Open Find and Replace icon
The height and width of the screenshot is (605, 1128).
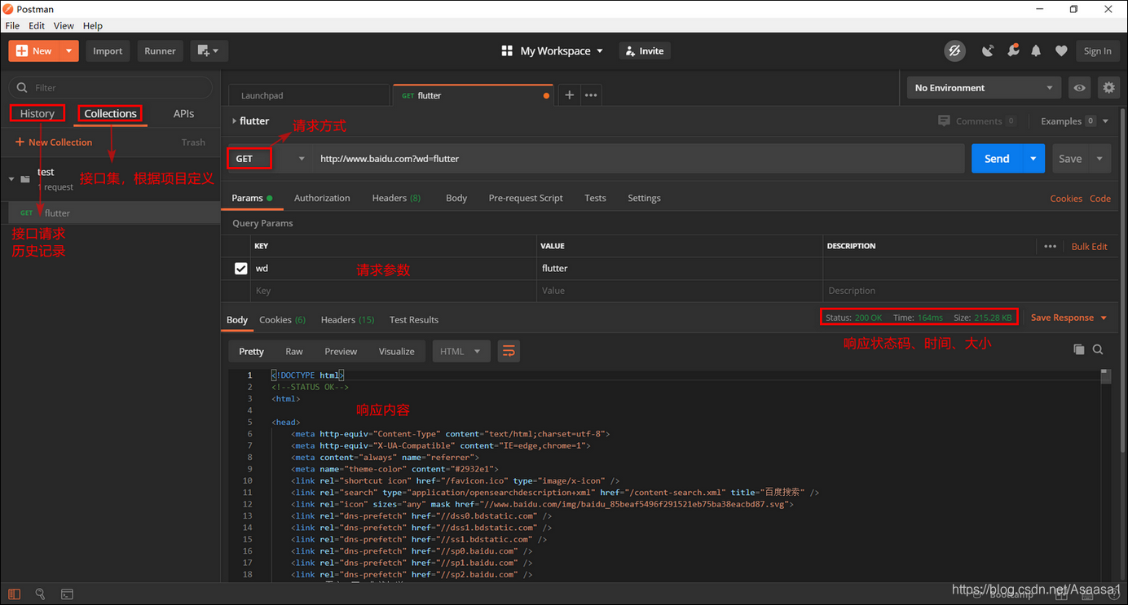tap(40, 594)
